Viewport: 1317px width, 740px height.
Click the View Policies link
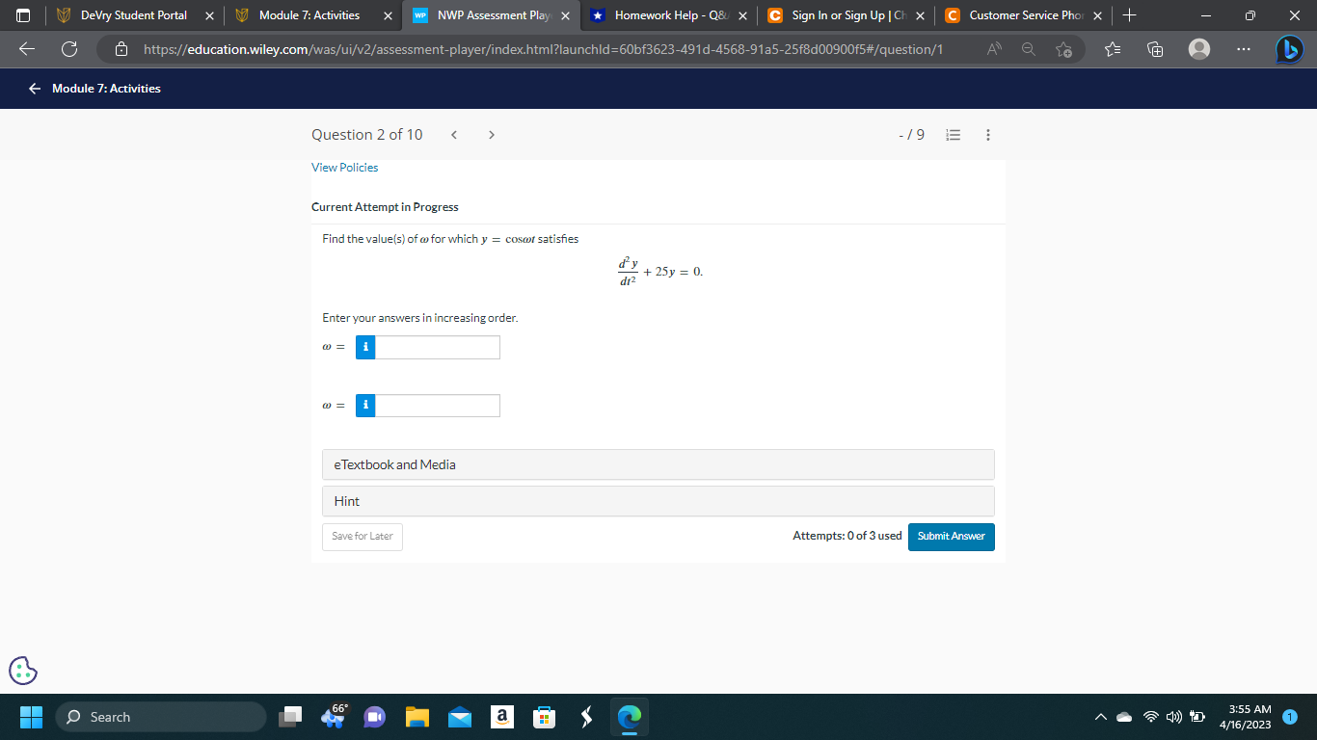pyautogui.click(x=344, y=168)
